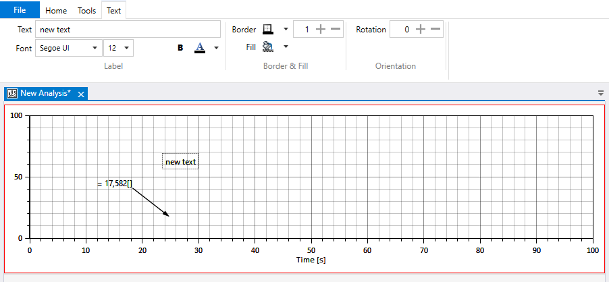Toggle bold formatting for the label
Image resolution: width=609 pixels, height=282 pixels.
(180, 48)
